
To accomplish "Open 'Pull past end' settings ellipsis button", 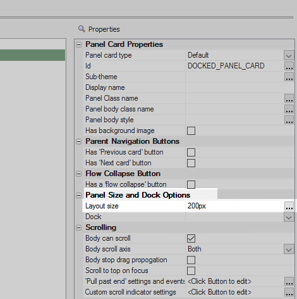I will [x=289, y=281].
